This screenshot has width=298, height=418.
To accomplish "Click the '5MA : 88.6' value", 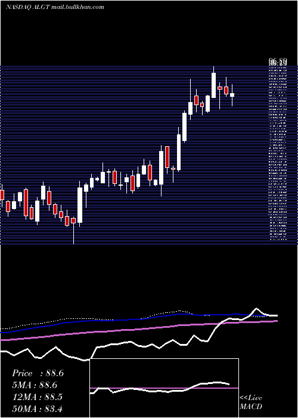I will [35, 385].
